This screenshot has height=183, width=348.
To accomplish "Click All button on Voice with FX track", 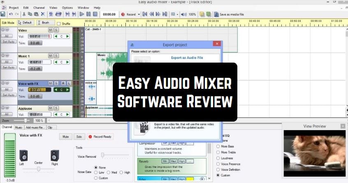I will [x=7, y=90].
